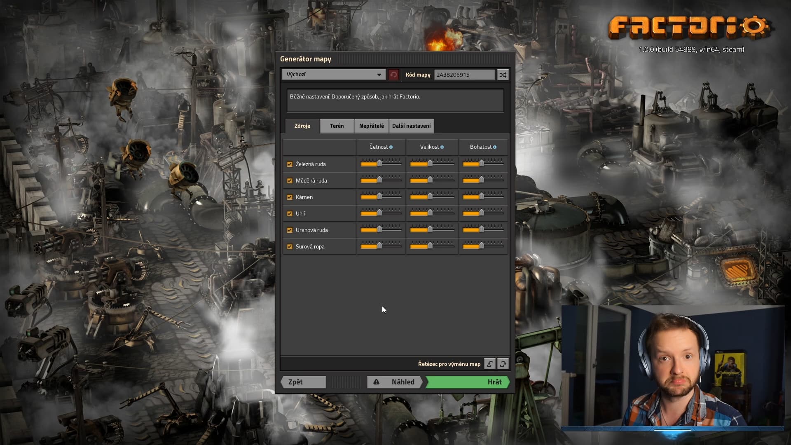Click the warning icon on Náhled button
Viewport: 791px width, 445px height.
pos(376,382)
